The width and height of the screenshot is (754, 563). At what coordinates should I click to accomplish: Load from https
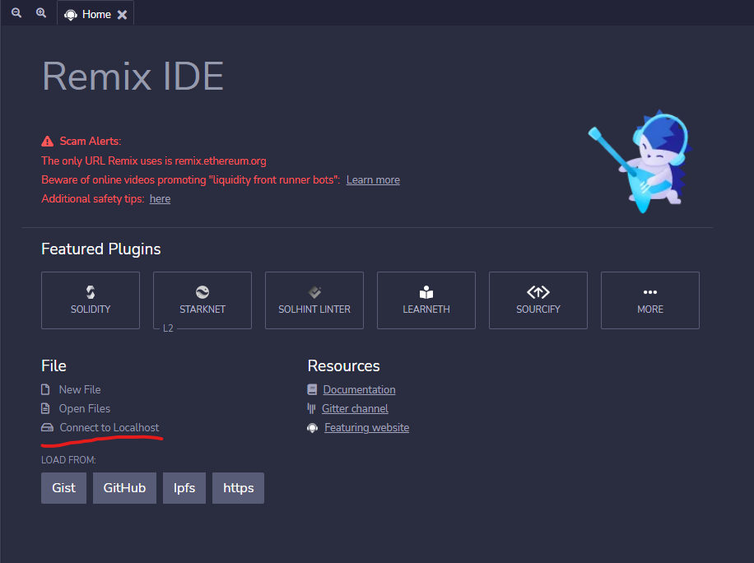click(x=238, y=488)
